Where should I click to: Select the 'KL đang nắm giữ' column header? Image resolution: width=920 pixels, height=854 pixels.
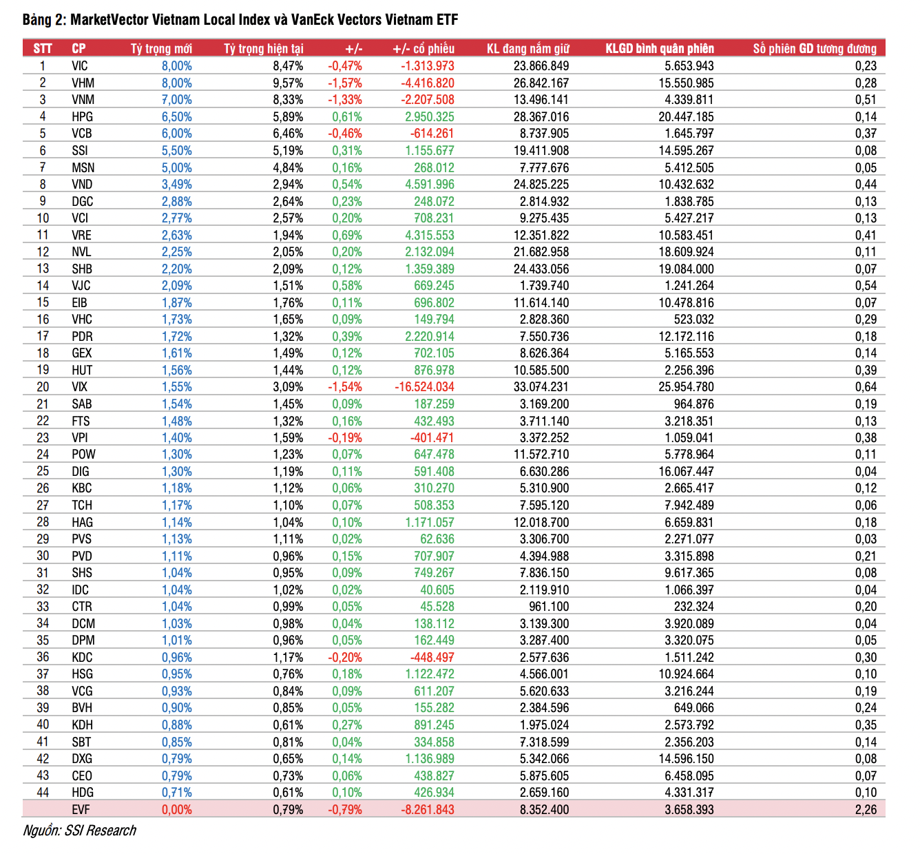point(527,48)
